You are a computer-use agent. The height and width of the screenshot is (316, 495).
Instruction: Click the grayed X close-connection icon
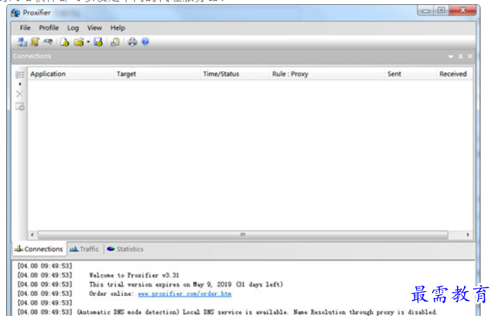tap(19, 94)
